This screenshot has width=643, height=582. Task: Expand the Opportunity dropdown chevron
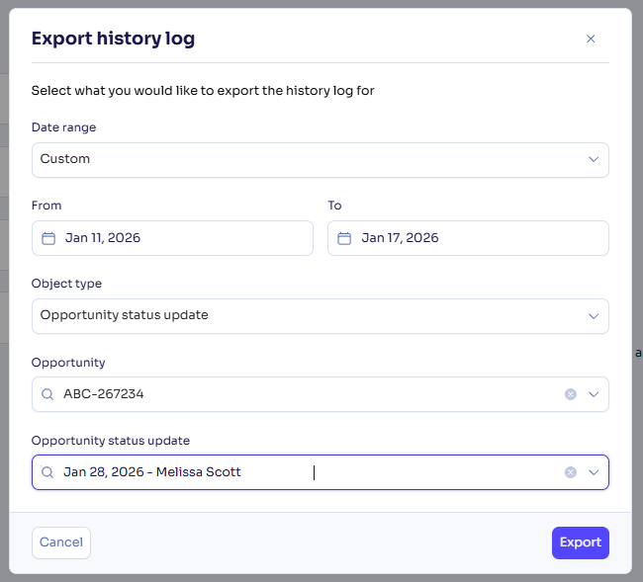[594, 394]
